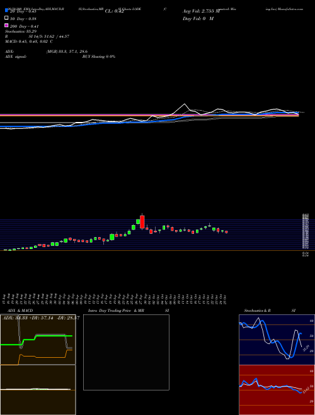Click the Intra Day Trading Price panel title
Viewport: 315px width, 415px height.
116,311
